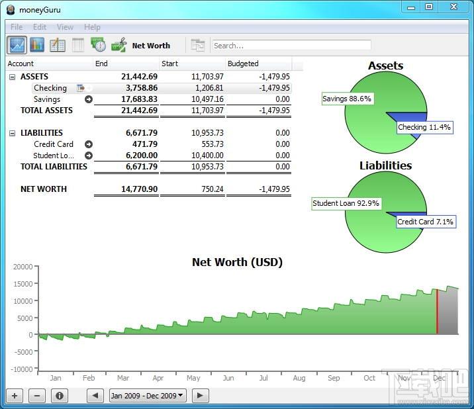This screenshot has width=474, height=409.
Task: Show the Student Loan account via its arrow
Action: (x=89, y=156)
